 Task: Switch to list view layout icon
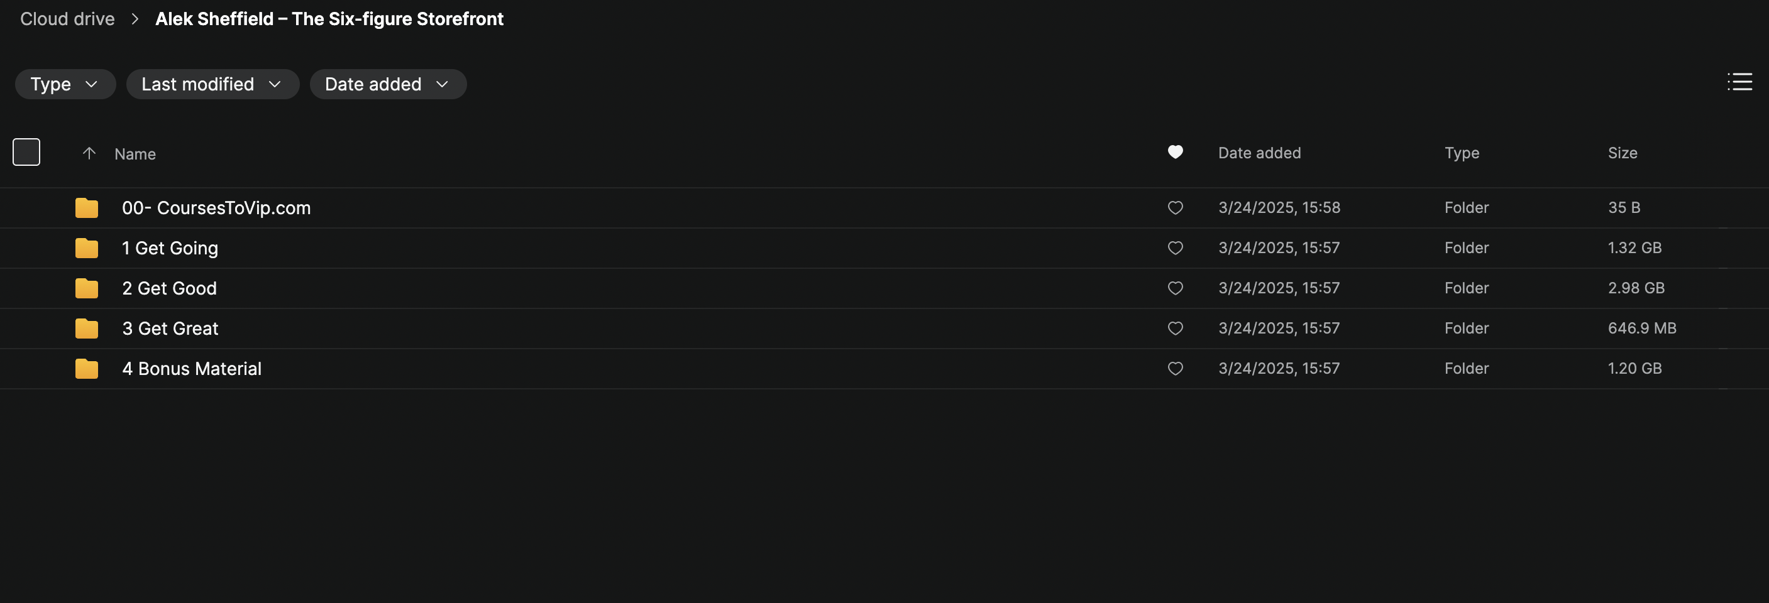[x=1739, y=82]
